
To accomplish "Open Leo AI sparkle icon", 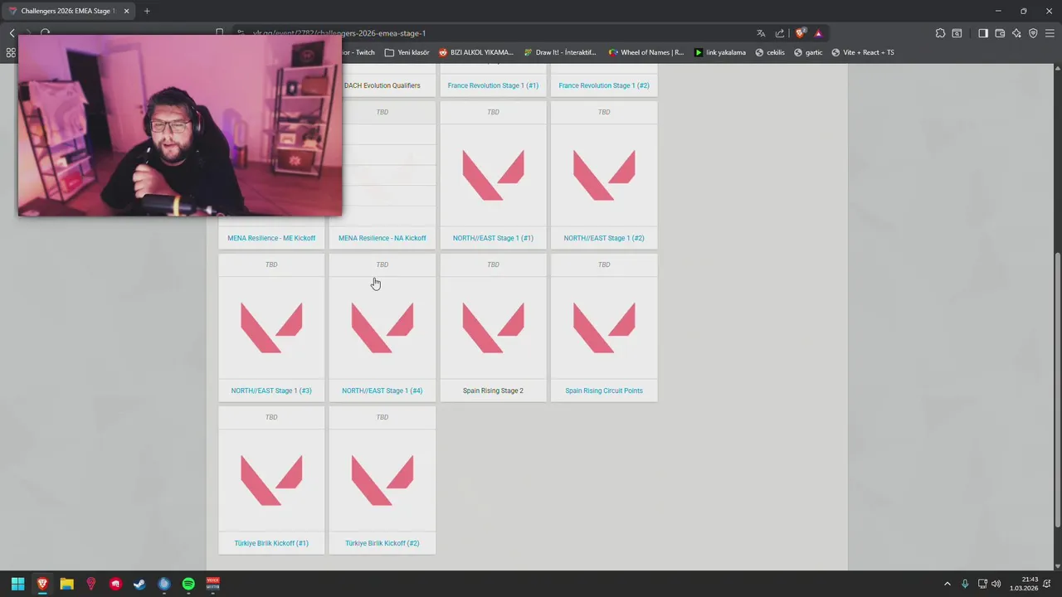I will click(1016, 33).
